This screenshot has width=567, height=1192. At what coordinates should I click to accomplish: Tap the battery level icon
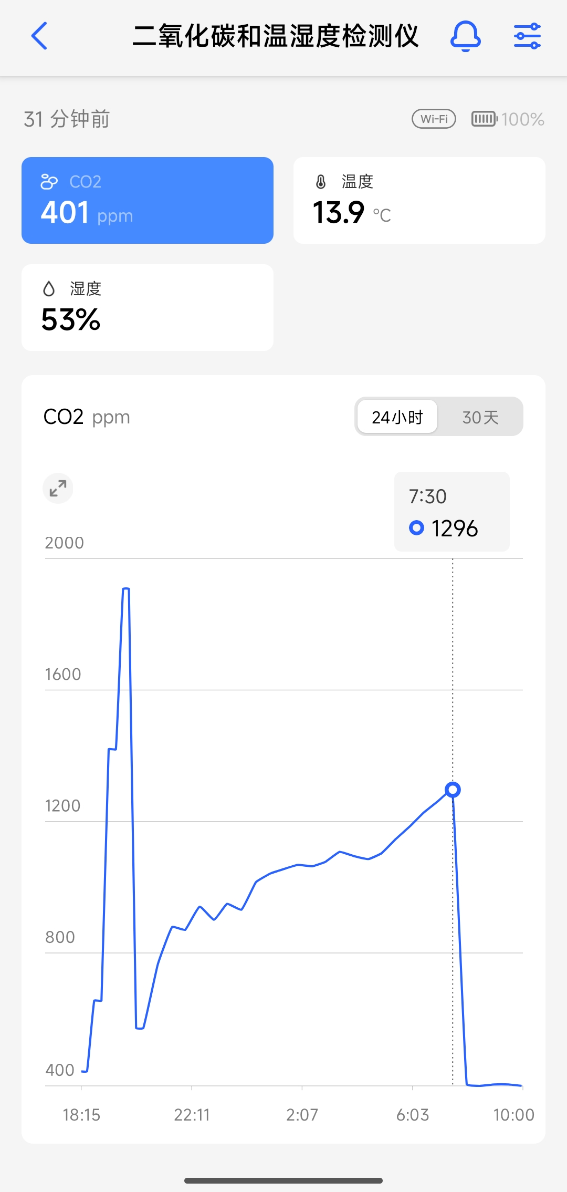484,119
